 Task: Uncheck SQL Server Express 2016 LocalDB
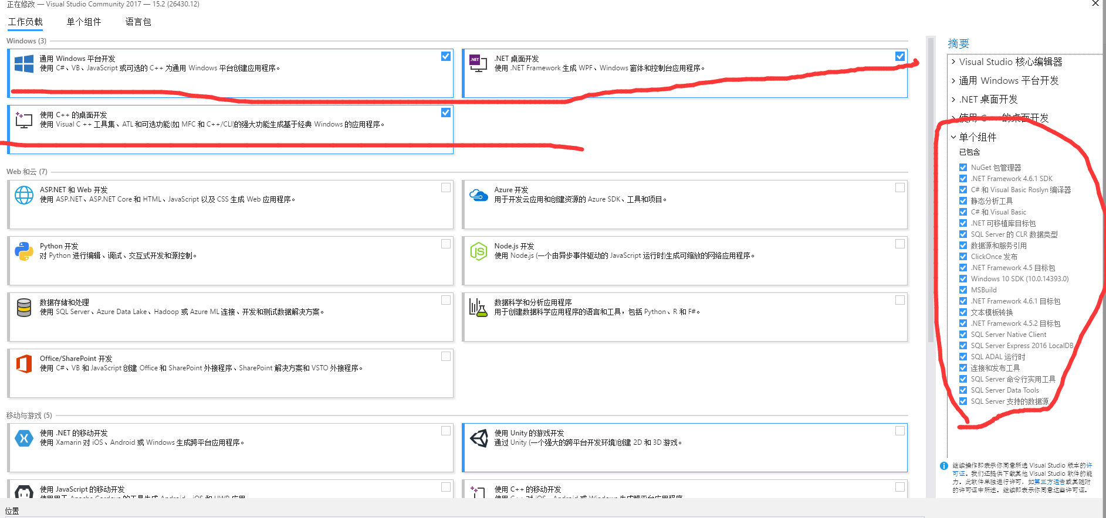(963, 346)
